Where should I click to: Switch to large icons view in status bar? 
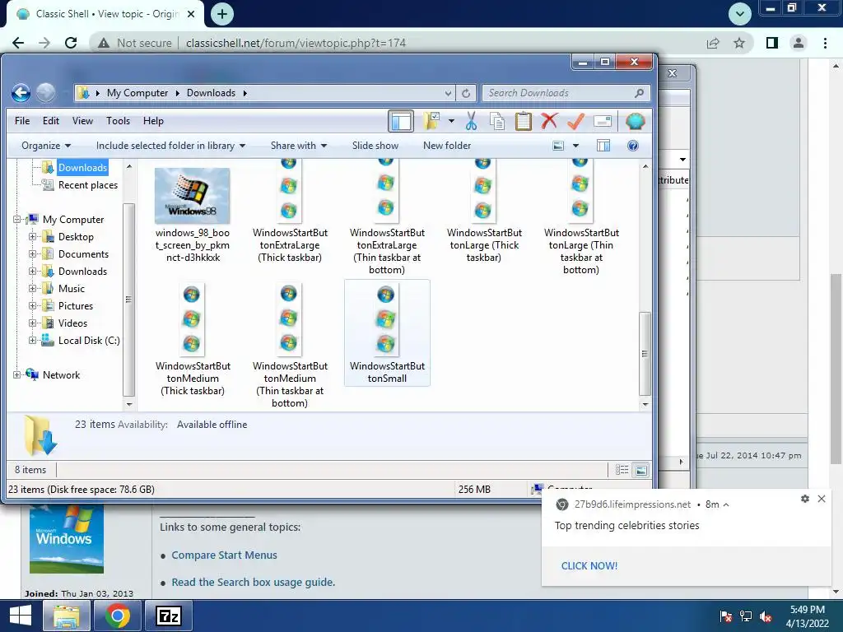pyautogui.click(x=640, y=470)
